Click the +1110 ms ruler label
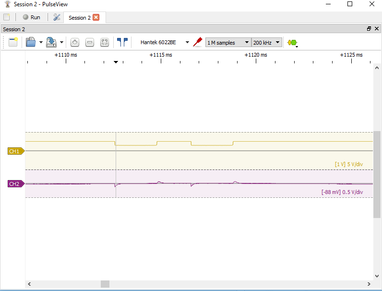The image size is (382, 291). (66, 55)
